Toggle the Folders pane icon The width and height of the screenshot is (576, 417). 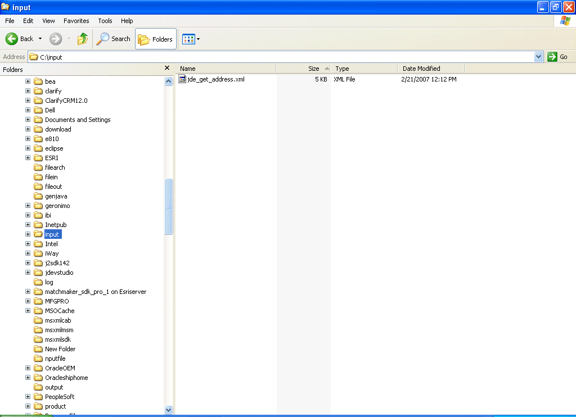tap(145, 39)
